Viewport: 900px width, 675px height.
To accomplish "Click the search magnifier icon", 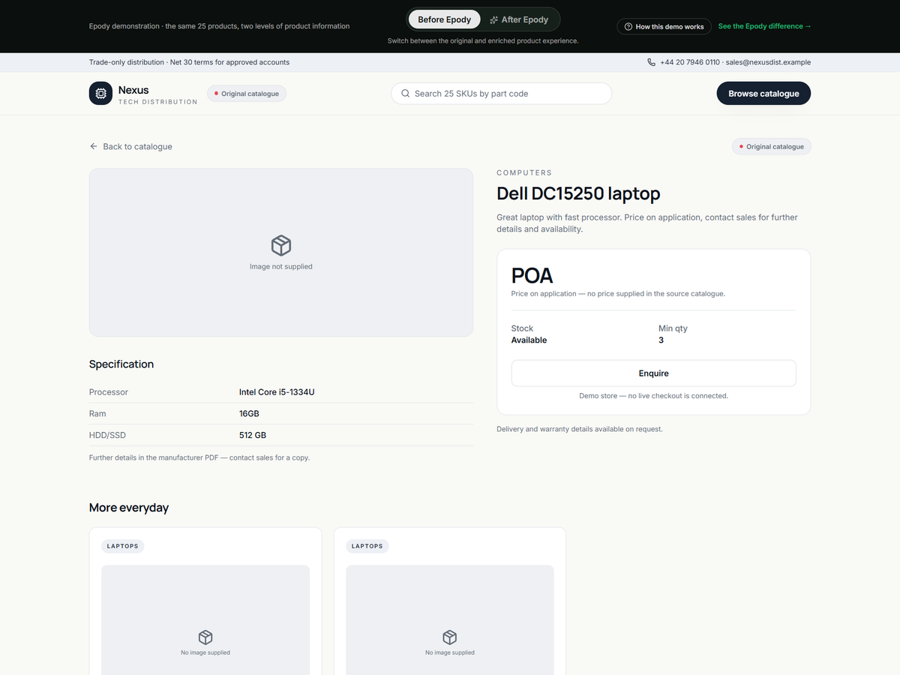I will coord(406,94).
